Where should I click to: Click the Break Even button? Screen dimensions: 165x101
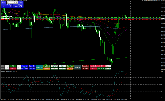pos(86,66)
